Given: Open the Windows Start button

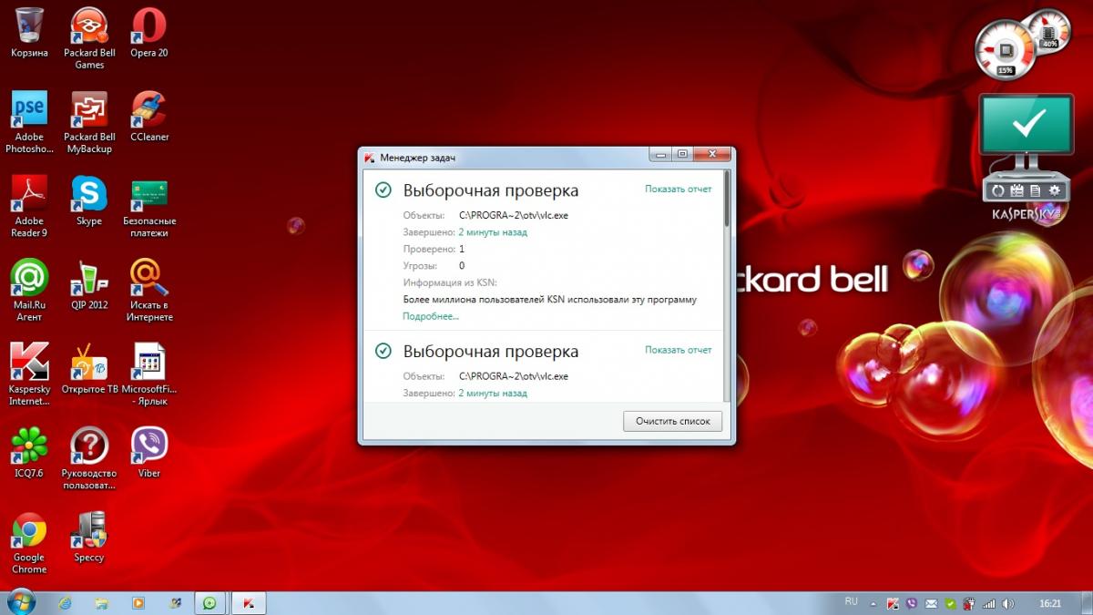Looking at the screenshot, I should (x=20, y=602).
